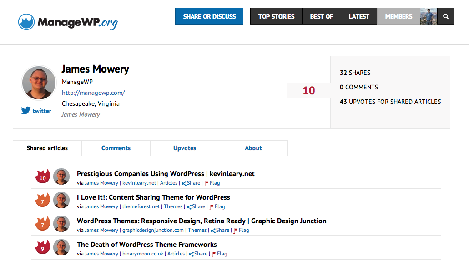Click the Share or Discuss button
The image size is (469, 260).
coord(209,16)
